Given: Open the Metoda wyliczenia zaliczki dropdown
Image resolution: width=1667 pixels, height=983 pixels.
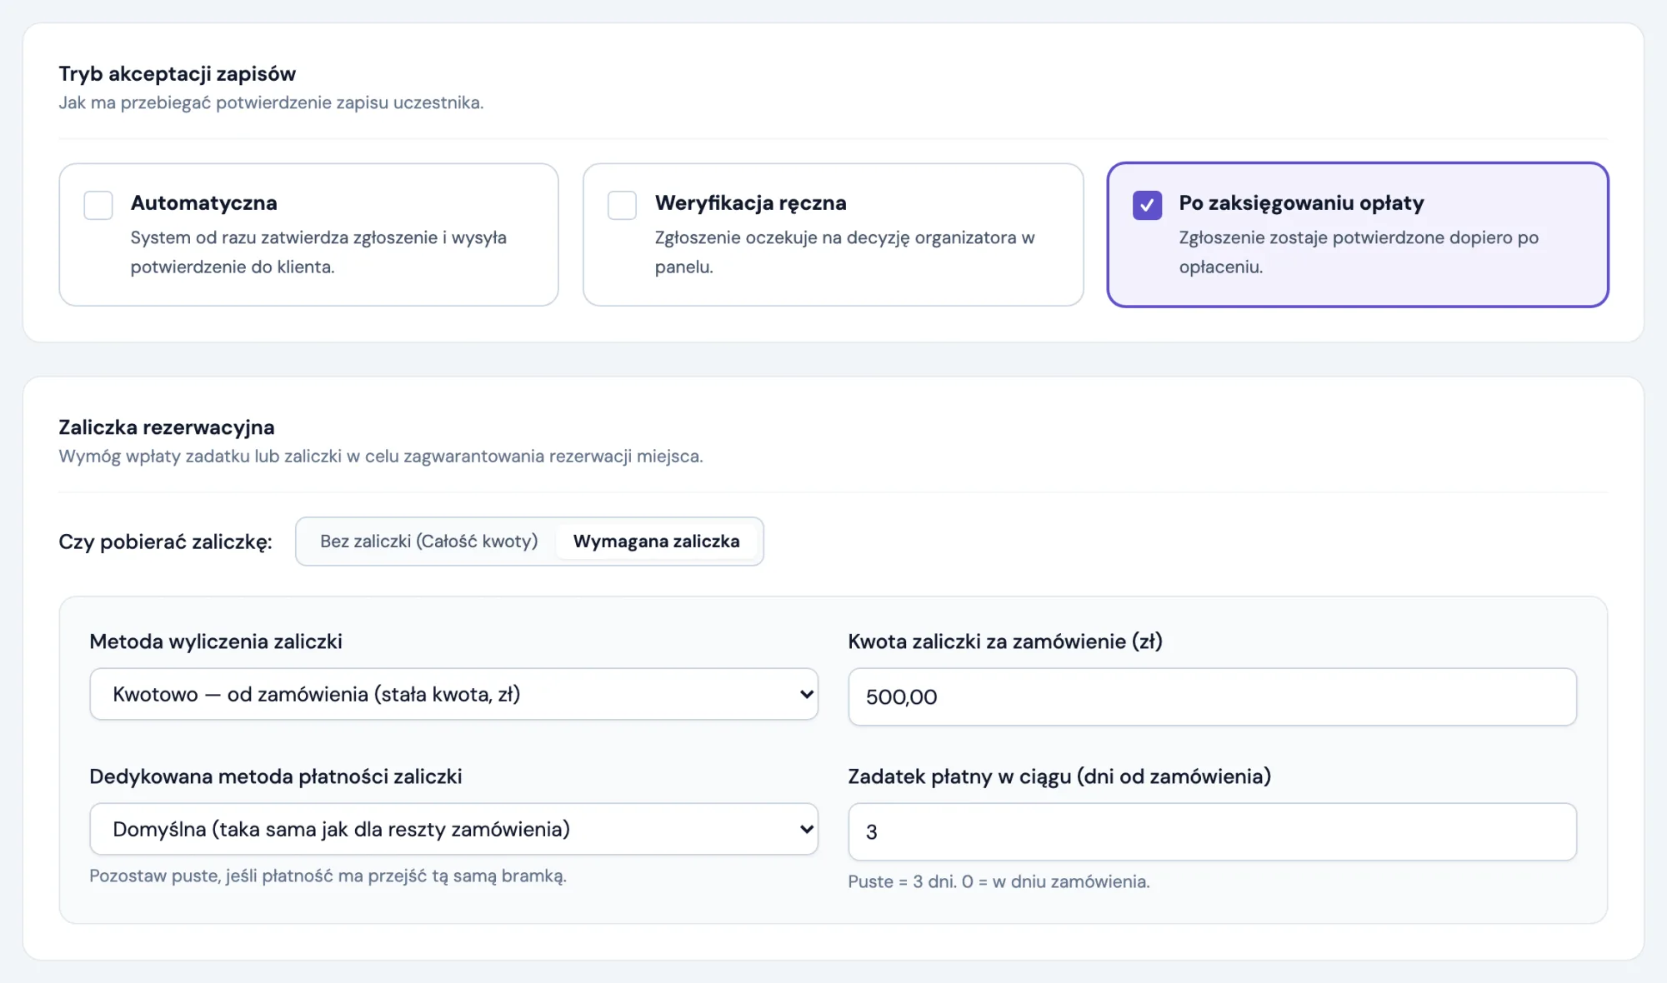Looking at the screenshot, I should (454, 694).
